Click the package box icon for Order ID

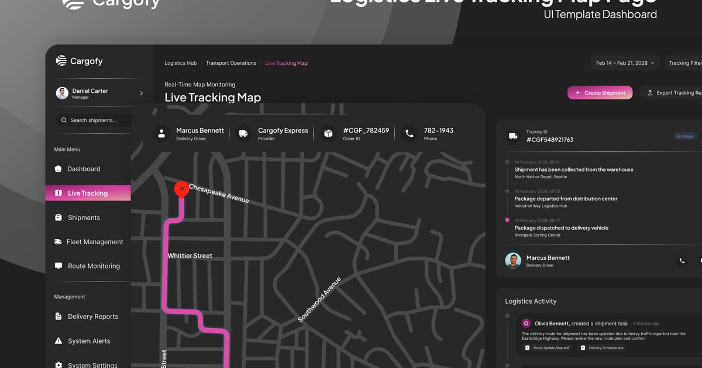(329, 134)
